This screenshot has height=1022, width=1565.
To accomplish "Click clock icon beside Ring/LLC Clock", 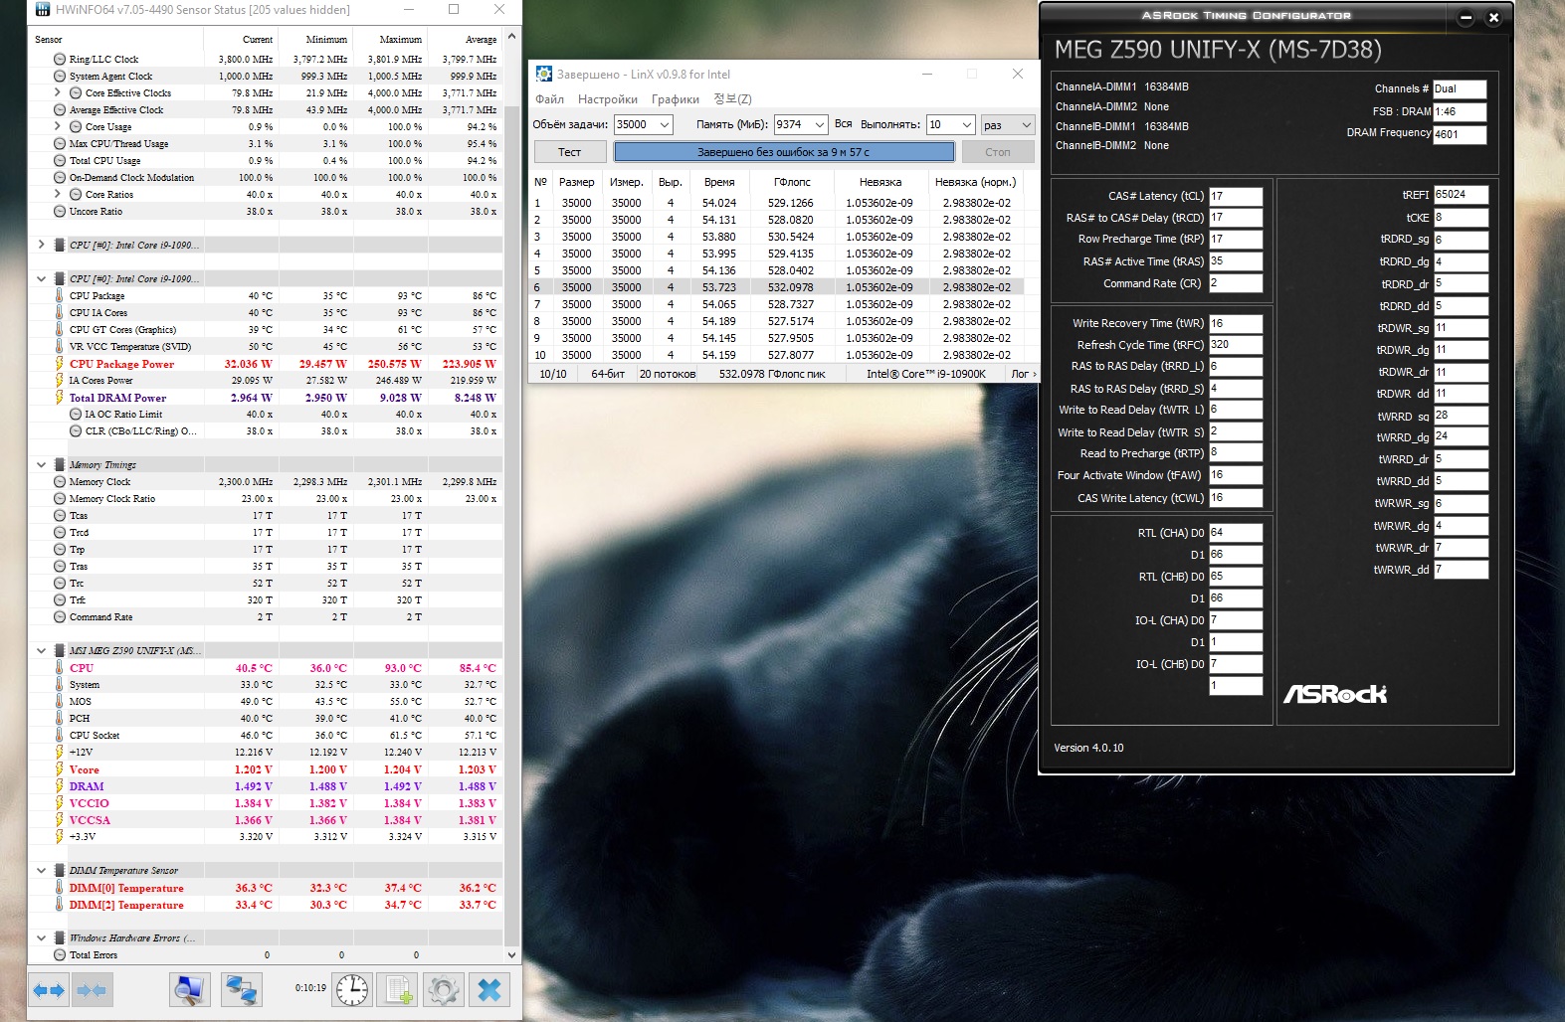I will (61, 60).
